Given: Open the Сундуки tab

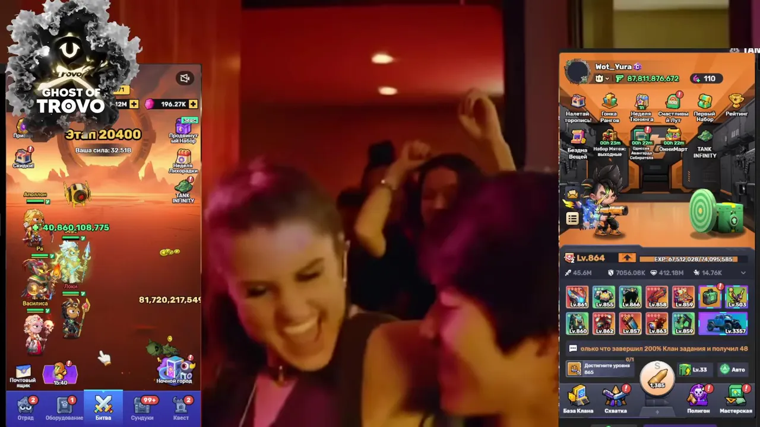Looking at the screenshot, I should coord(142,408).
